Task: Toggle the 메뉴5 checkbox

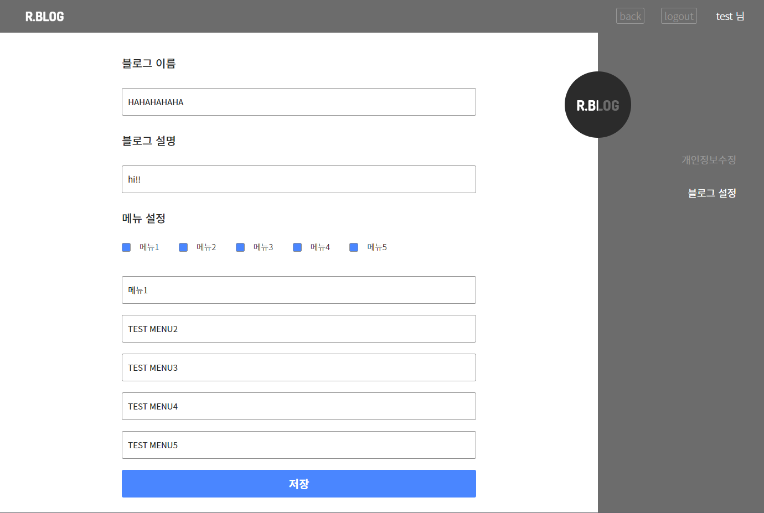Action: pyautogui.click(x=354, y=247)
